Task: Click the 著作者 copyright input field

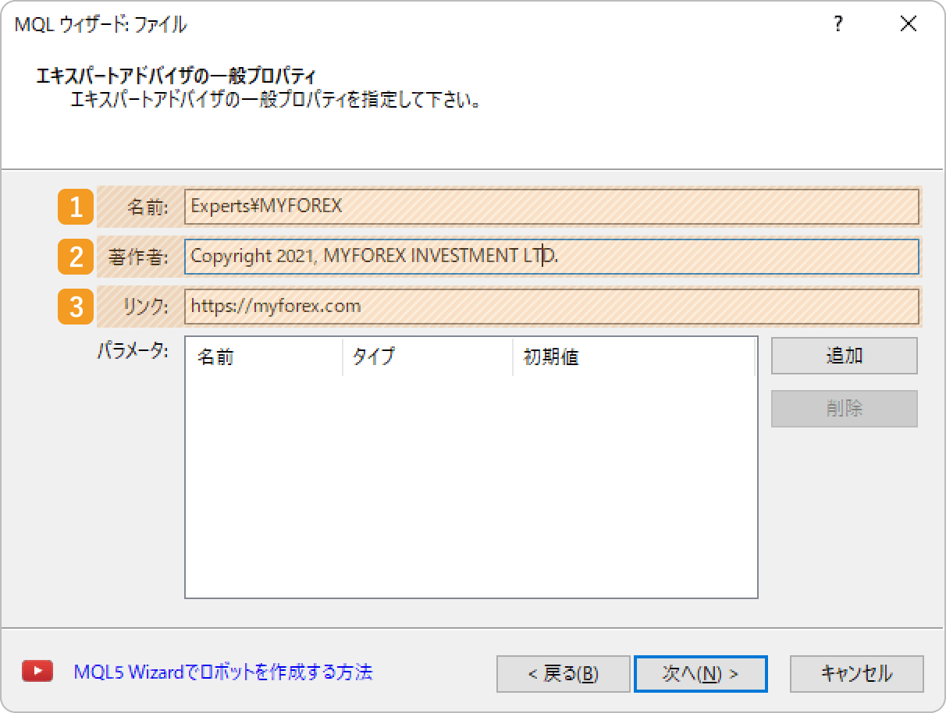Action: click(552, 257)
